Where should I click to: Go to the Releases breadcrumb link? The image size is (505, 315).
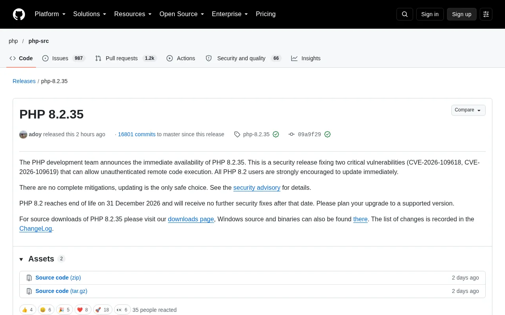click(x=24, y=81)
